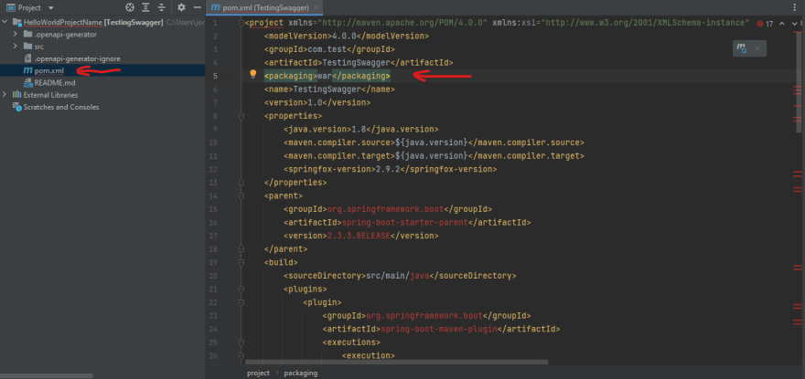Click the Select Opened File locate icon
This screenshot has width=805, height=379.
coord(130,7)
